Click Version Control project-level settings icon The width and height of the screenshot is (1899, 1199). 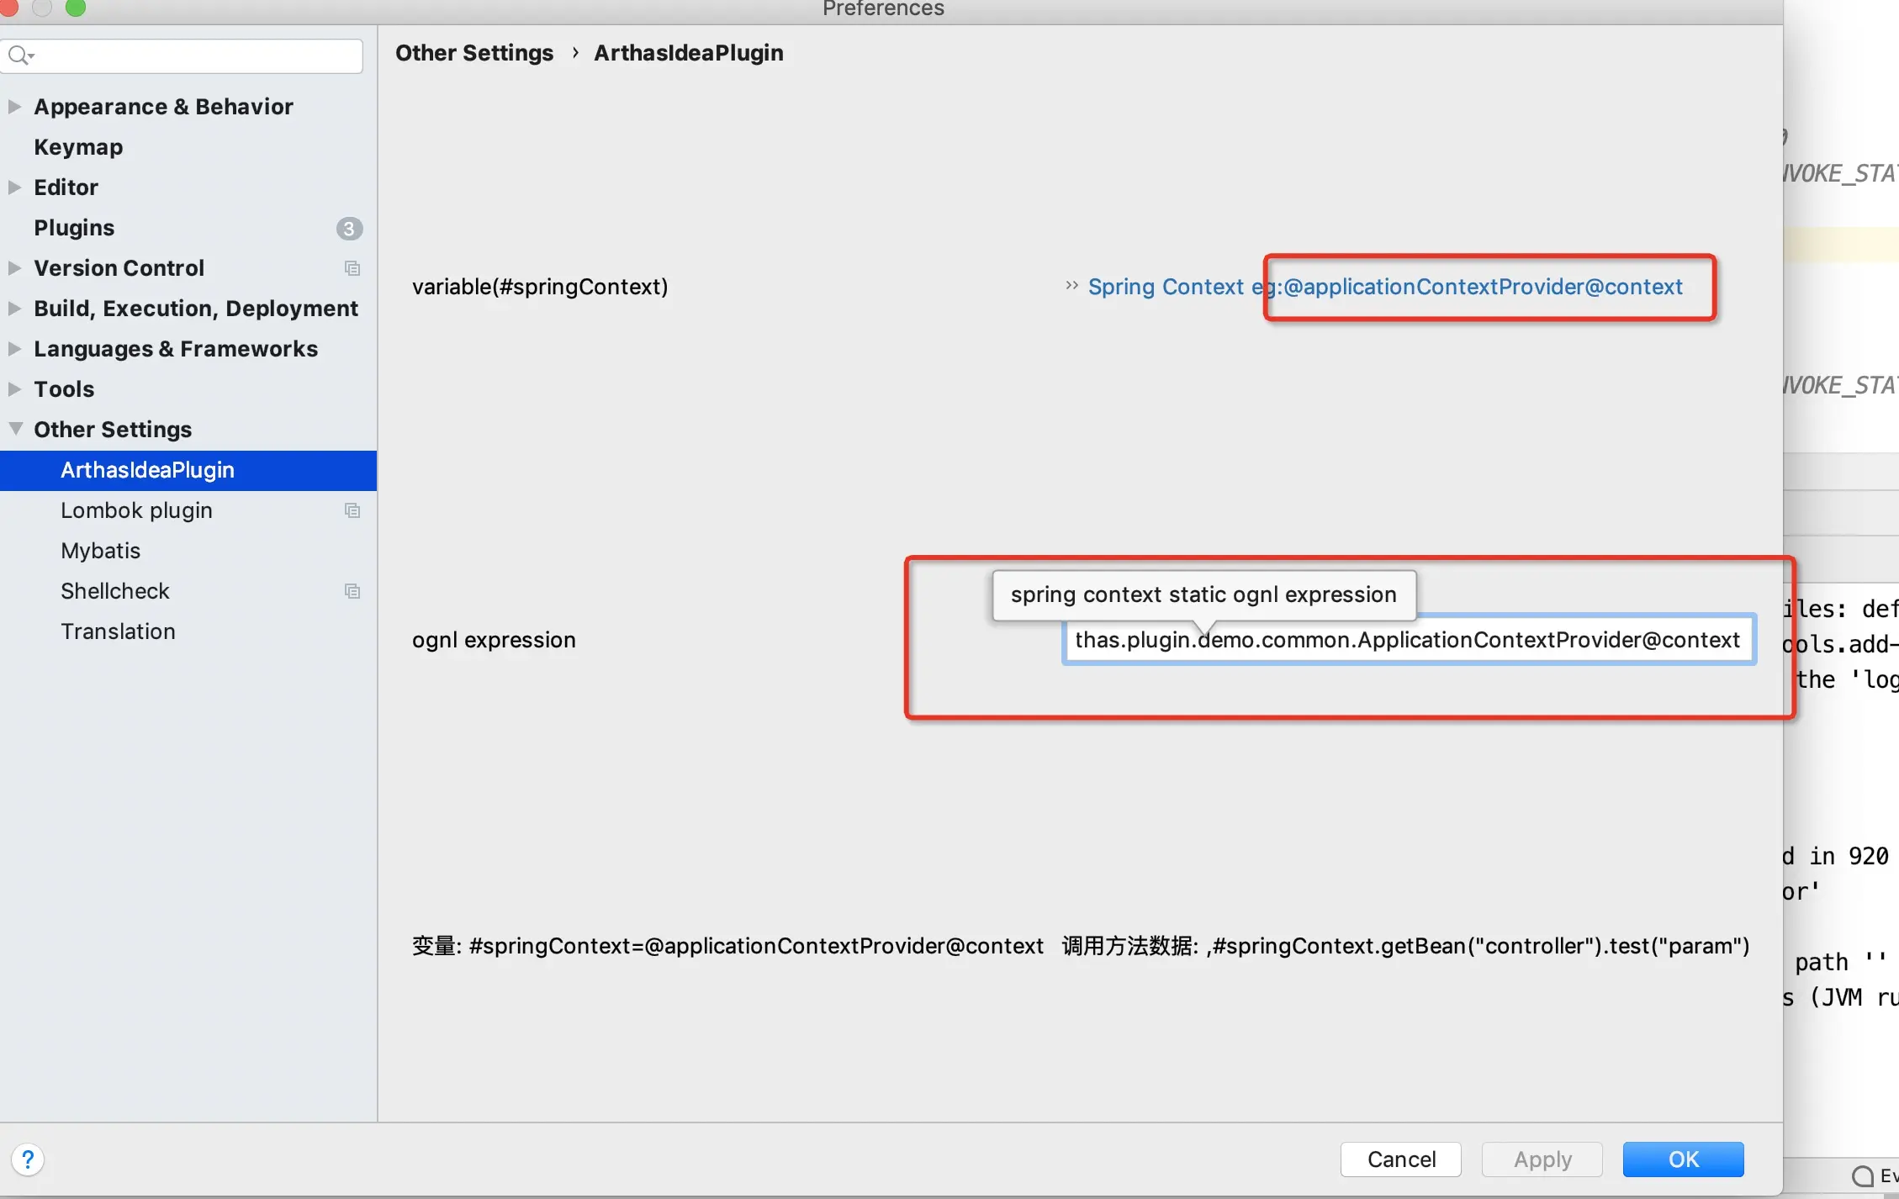click(x=352, y=268)
